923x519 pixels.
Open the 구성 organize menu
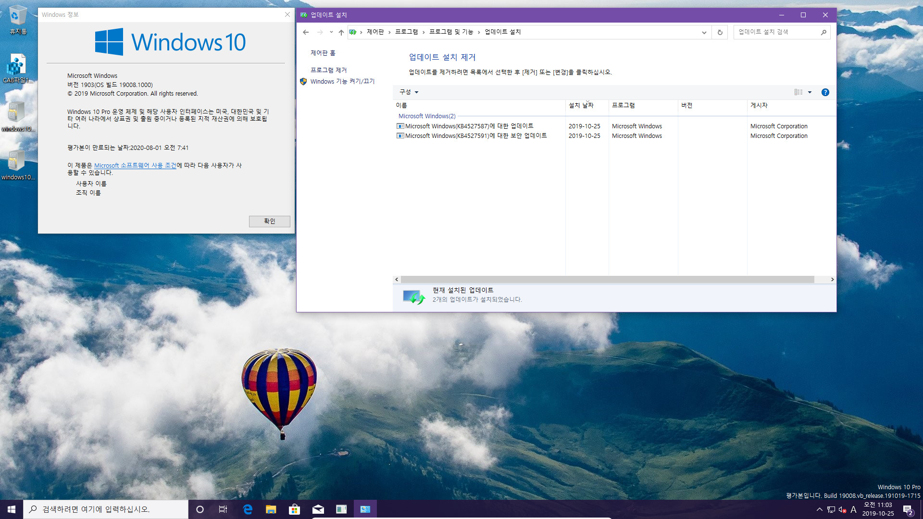(x=409, y=92)
